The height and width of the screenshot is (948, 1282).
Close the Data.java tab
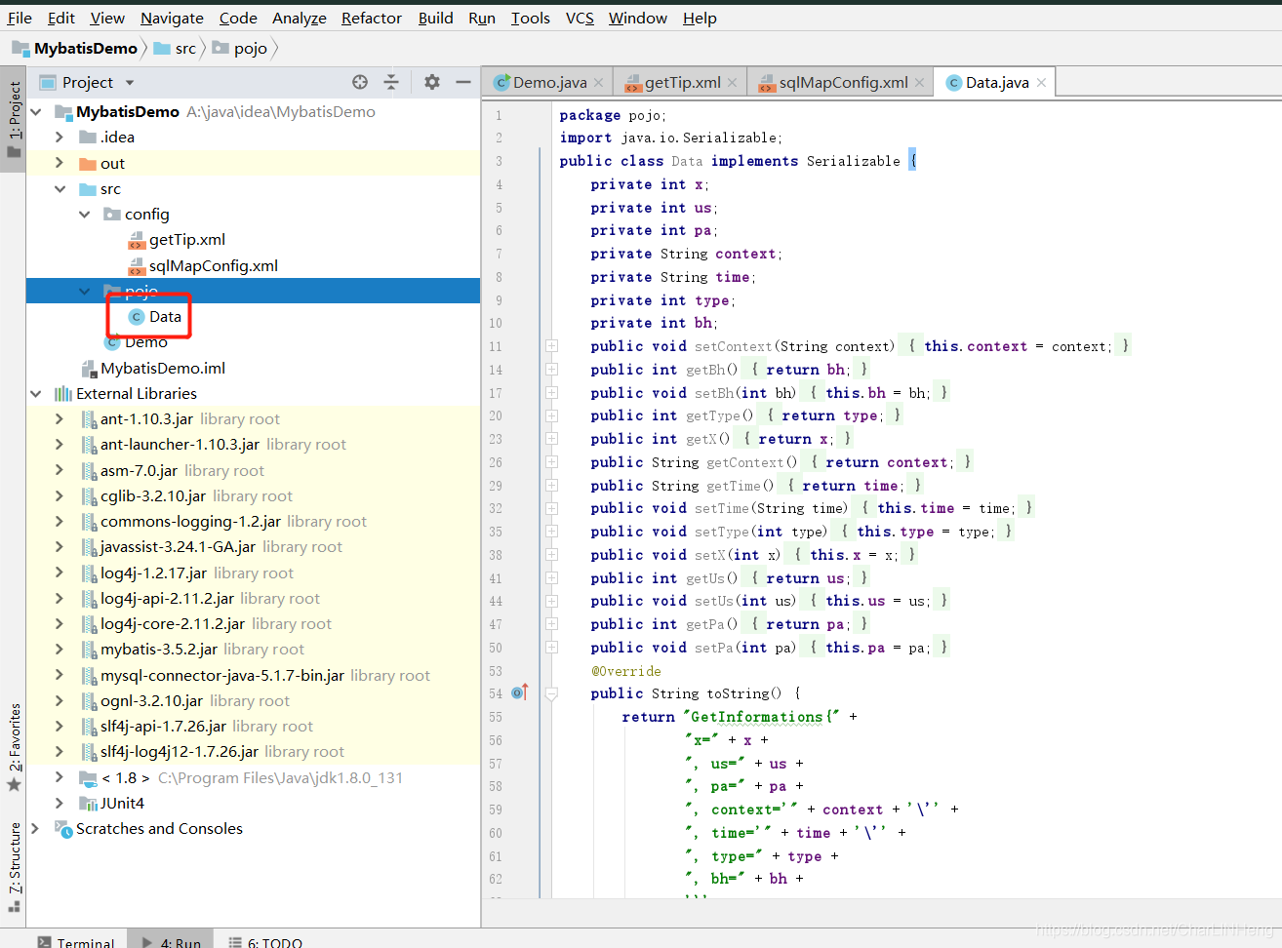(1041, 83)
